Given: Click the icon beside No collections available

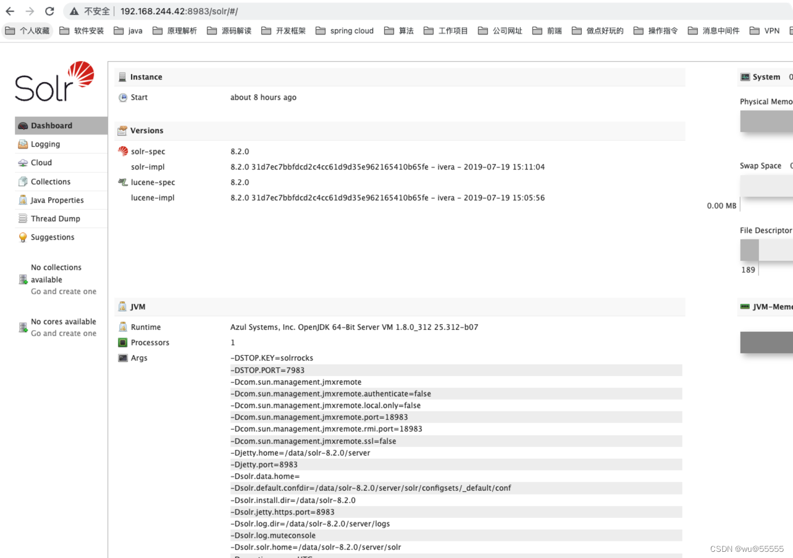Looking at the screenshot, I should pos(23,280).
